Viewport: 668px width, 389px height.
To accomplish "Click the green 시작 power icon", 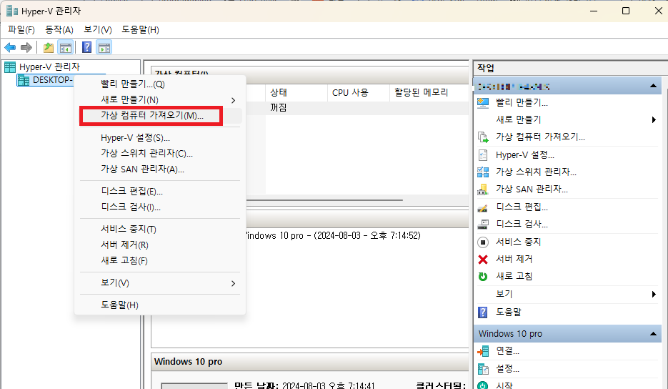I will coord(483,385).
